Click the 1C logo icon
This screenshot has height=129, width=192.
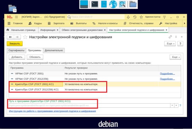pos(10,17)
